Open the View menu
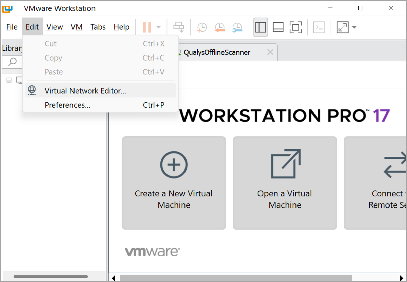The width and height of the screenshot is (407, 282). click(54, 27)
